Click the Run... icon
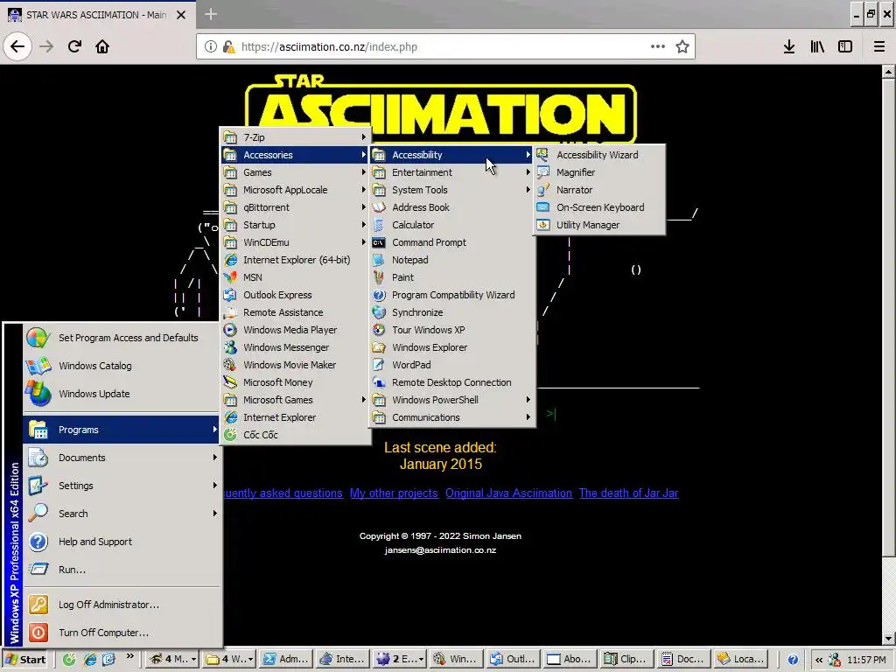Screen dimensions: 896x672 click(x=38, y=570)
